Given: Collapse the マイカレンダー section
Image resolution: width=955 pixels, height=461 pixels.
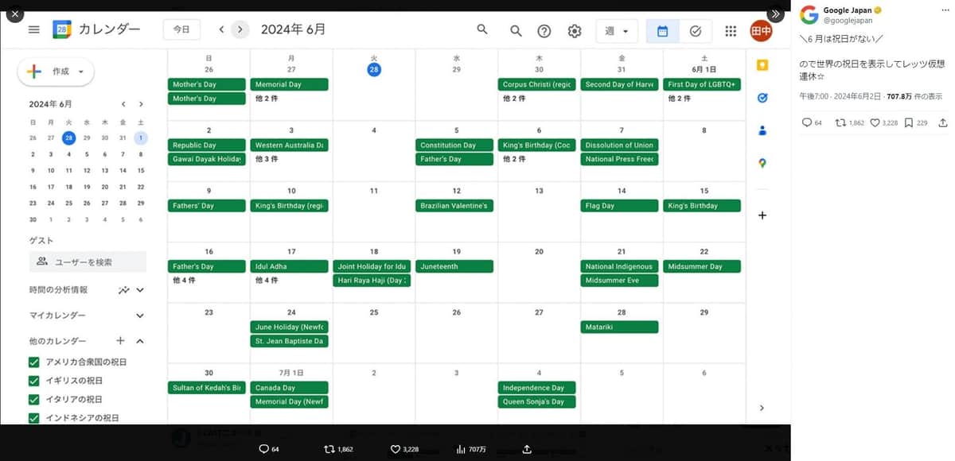Looking at the screenshot, I should 139,316.
